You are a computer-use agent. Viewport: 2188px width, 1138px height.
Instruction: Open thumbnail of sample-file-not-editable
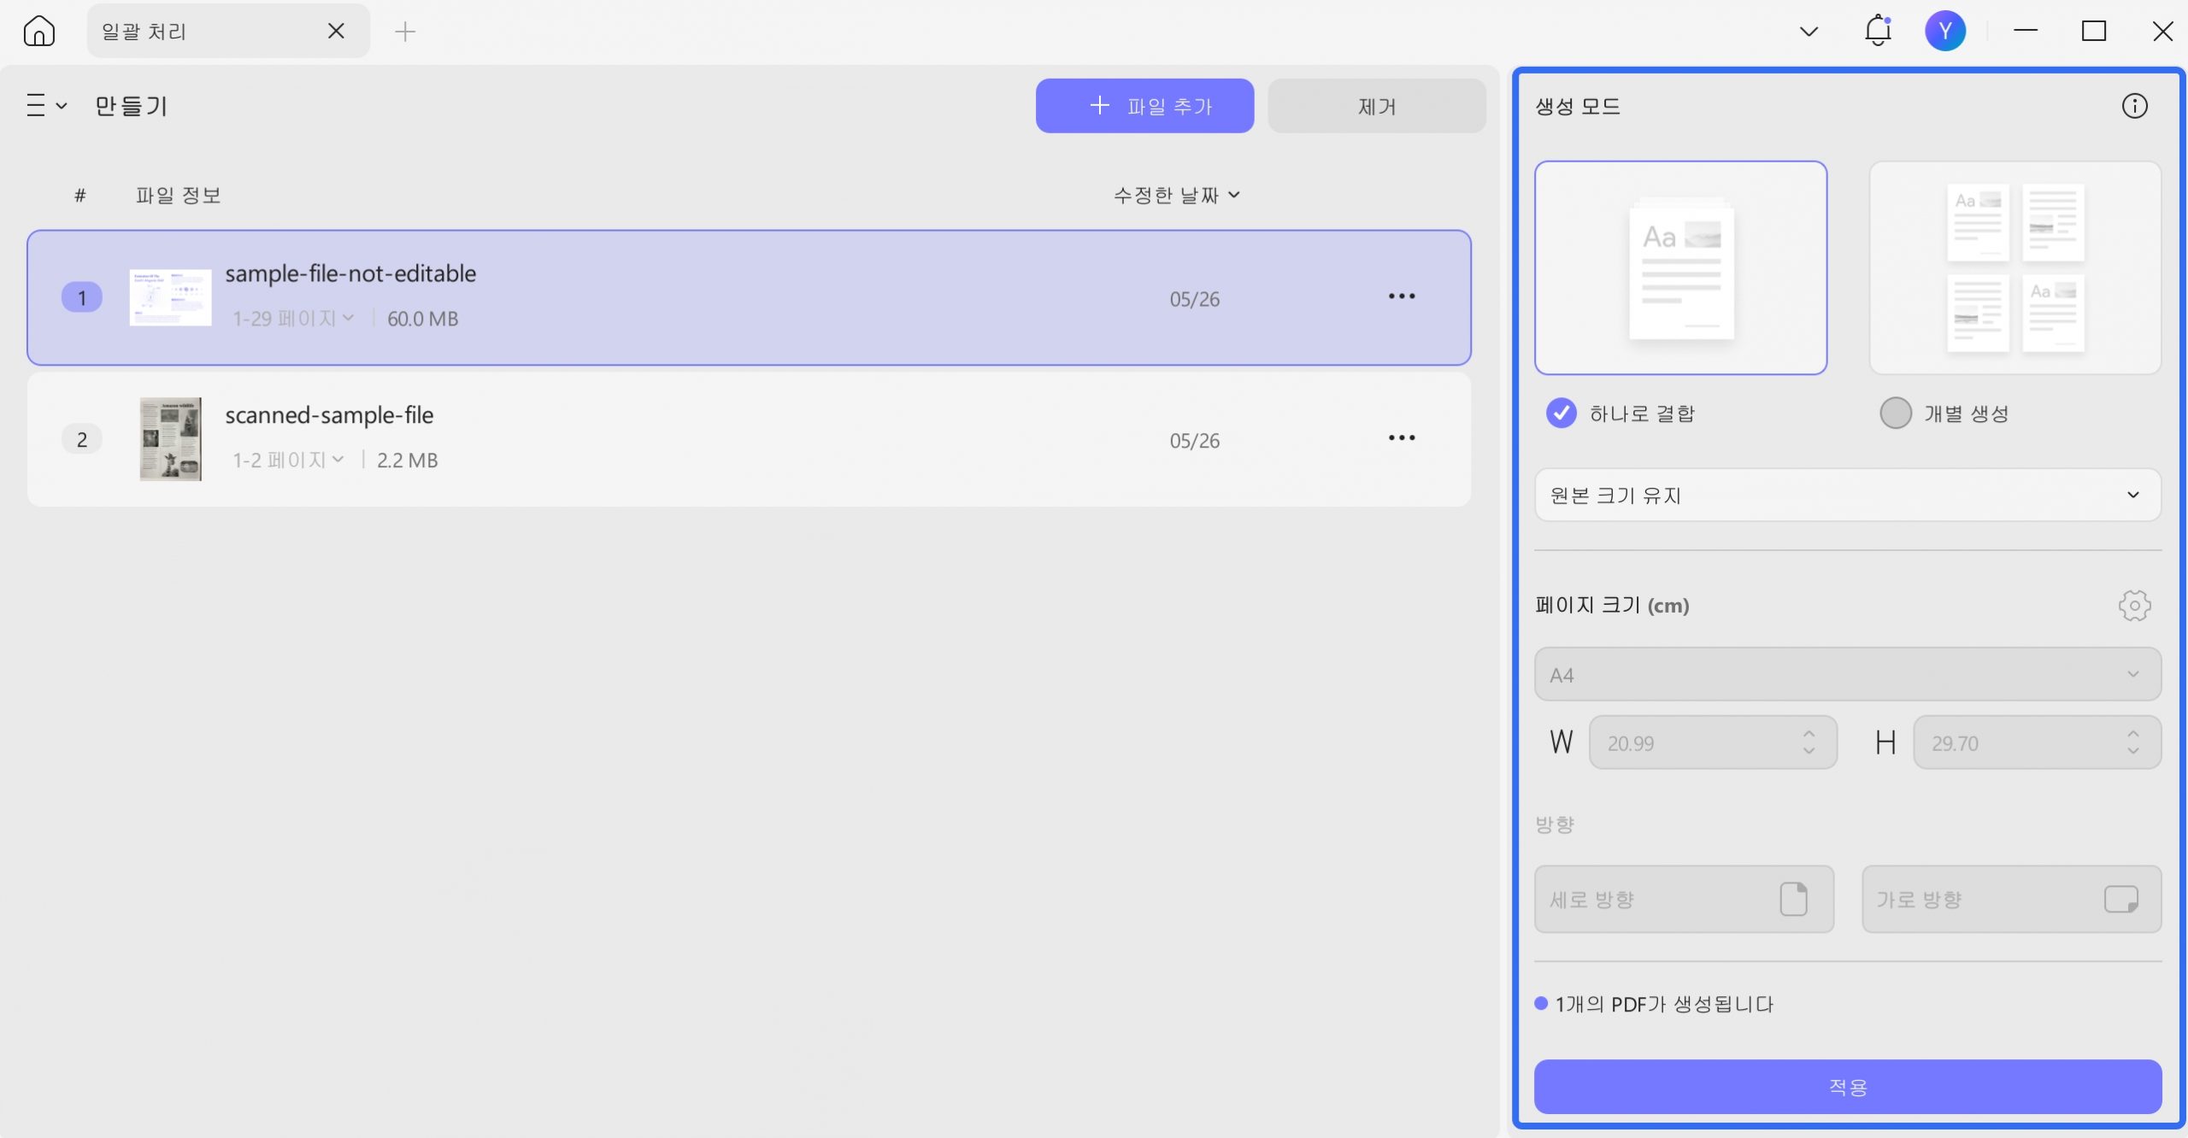click(170, 297)
